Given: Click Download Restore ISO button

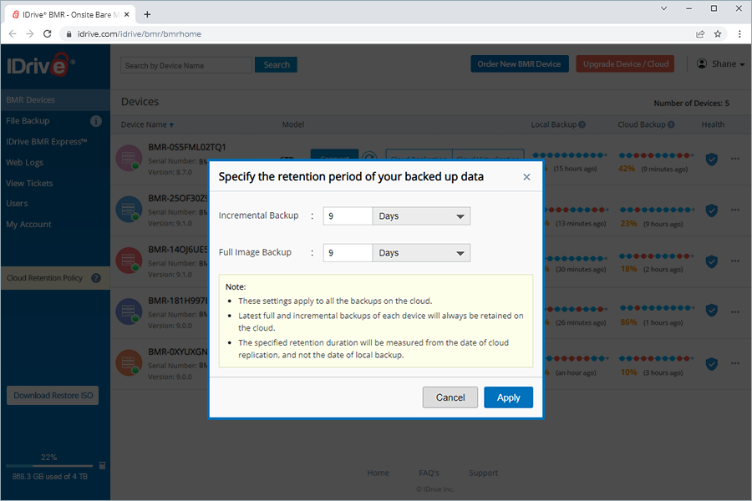Looking at the screenshot, I should (53, 396).
